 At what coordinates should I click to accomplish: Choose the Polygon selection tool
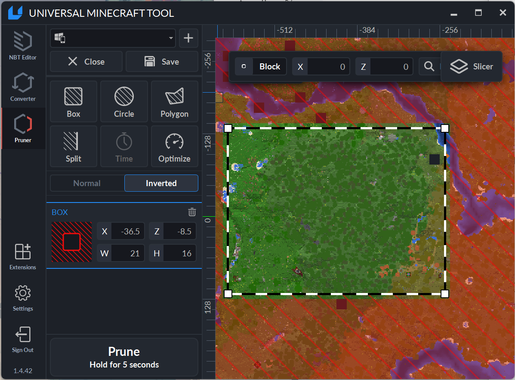coord(174,101)
